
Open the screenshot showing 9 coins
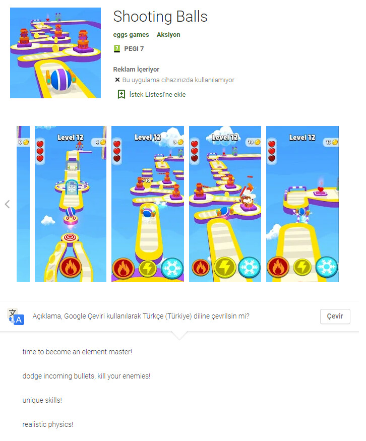point(148,204)
